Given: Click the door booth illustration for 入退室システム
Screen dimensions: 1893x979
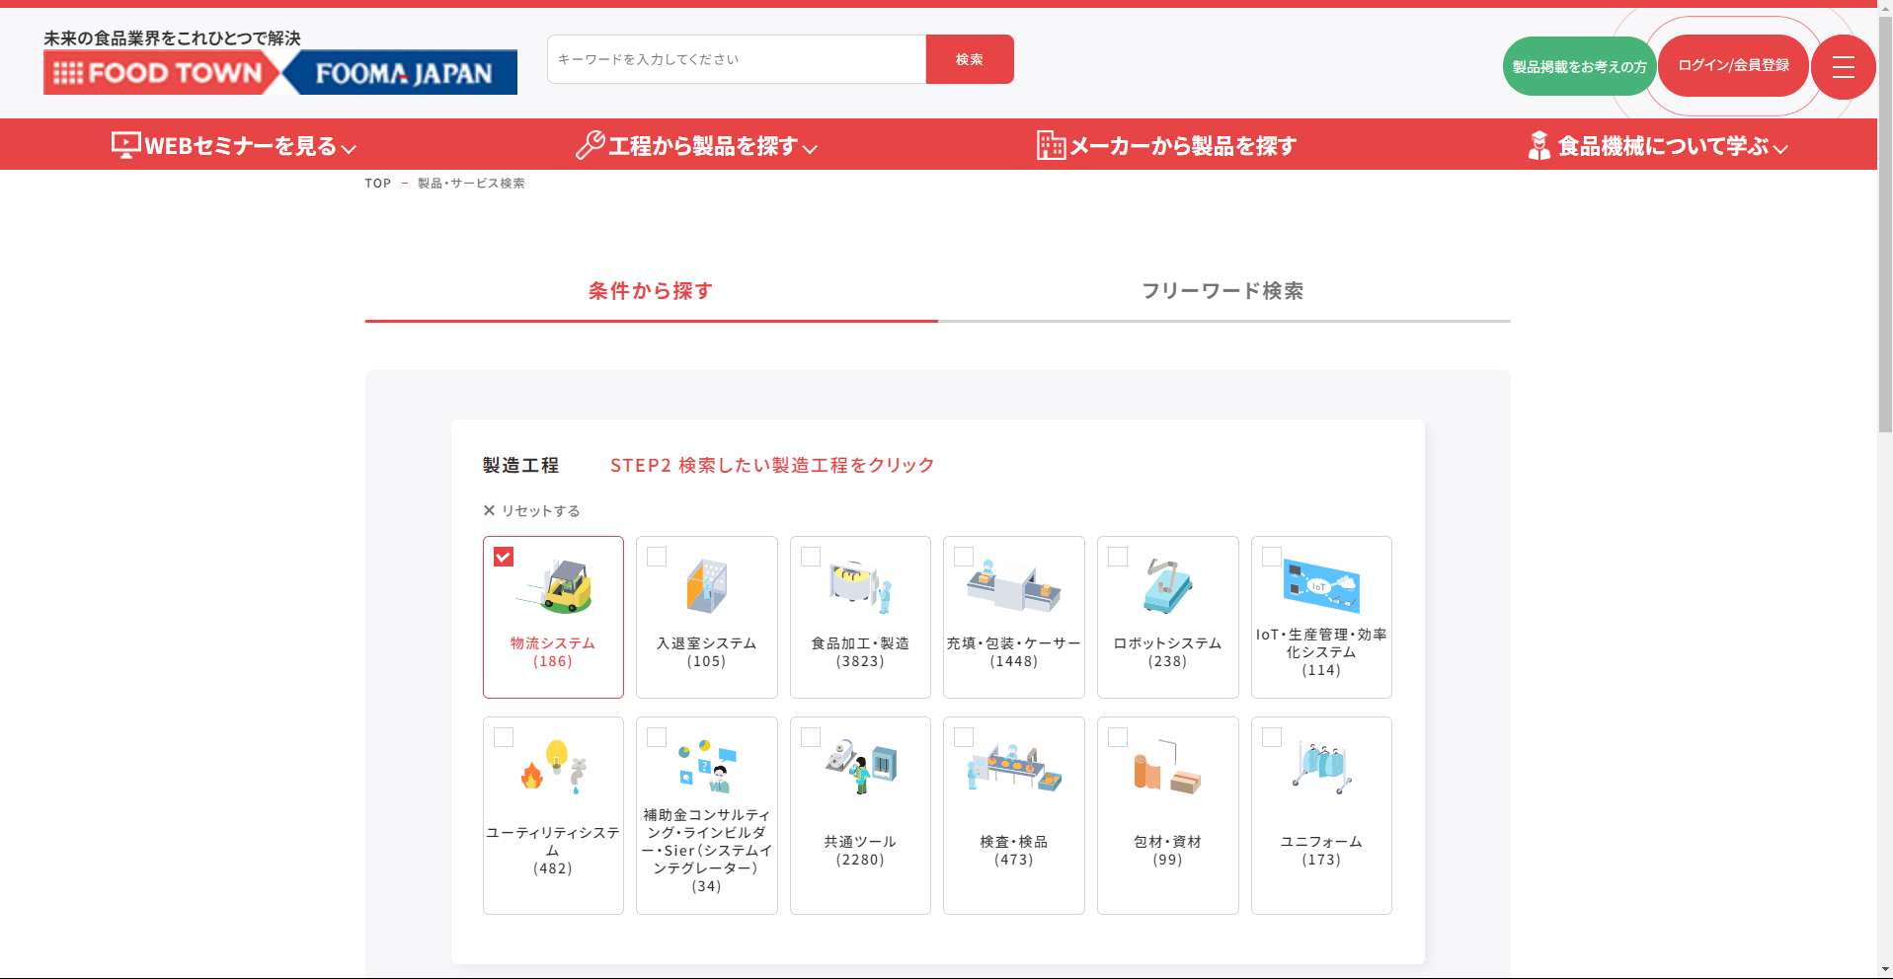Looking at the screenshot, I should 707,586.
